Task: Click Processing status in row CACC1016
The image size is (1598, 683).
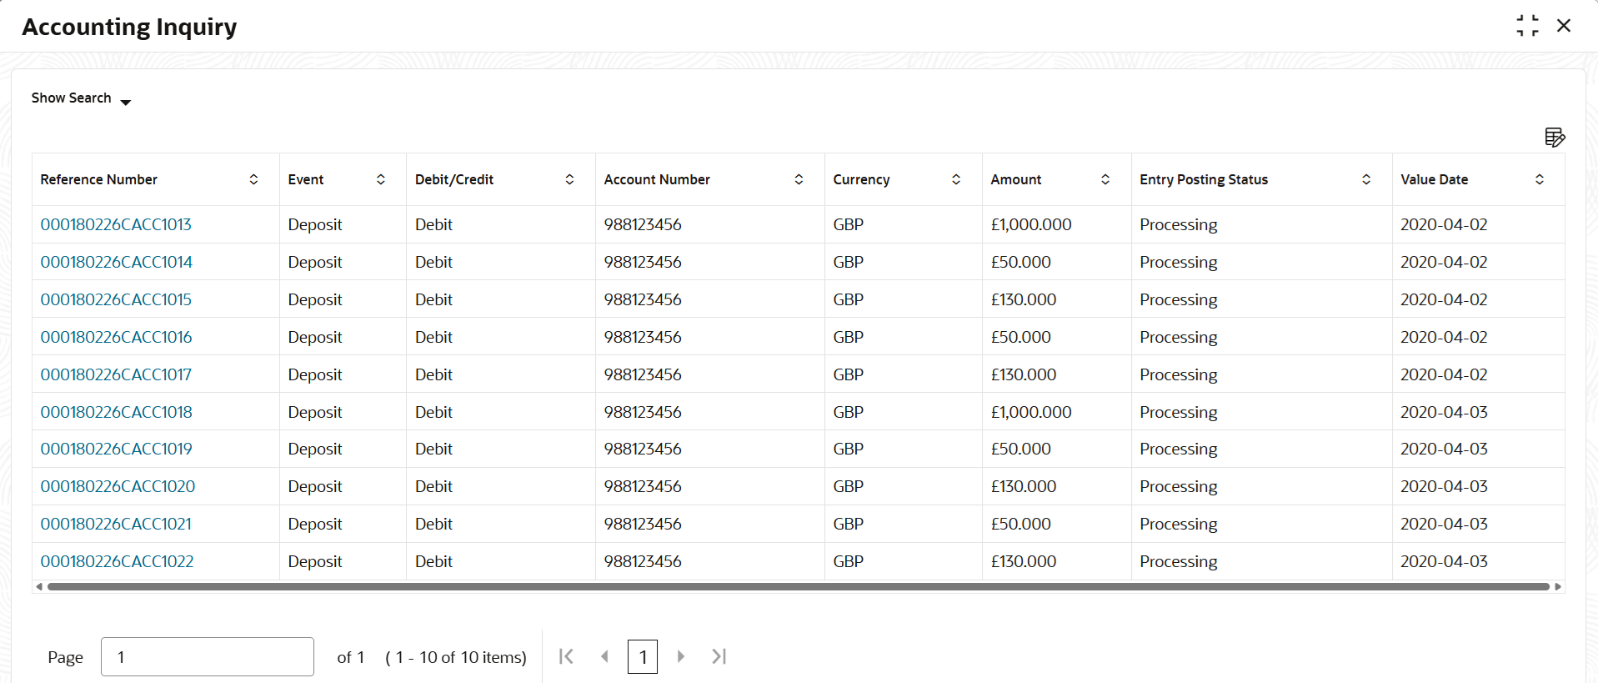Action: pos(1178,337)
